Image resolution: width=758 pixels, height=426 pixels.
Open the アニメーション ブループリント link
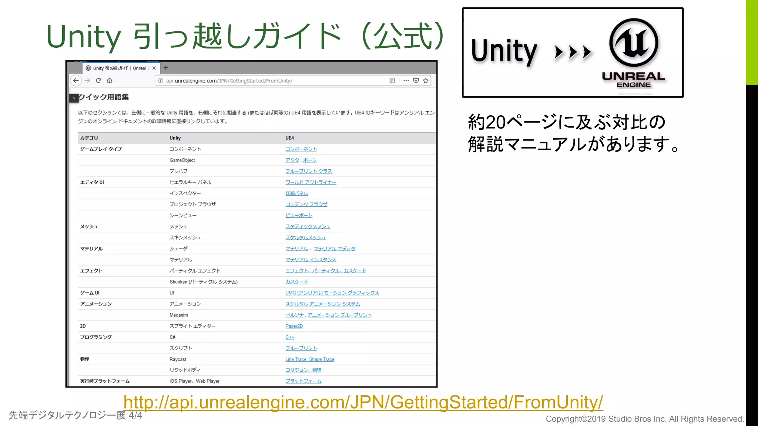pyautogui.click(x=339, y=315)
